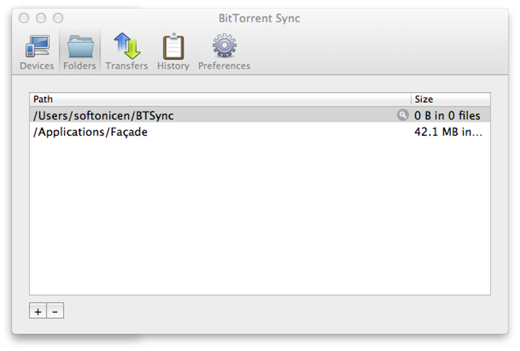Click the minus button to remove folder
520x351 pixels.
pos(55,311)
